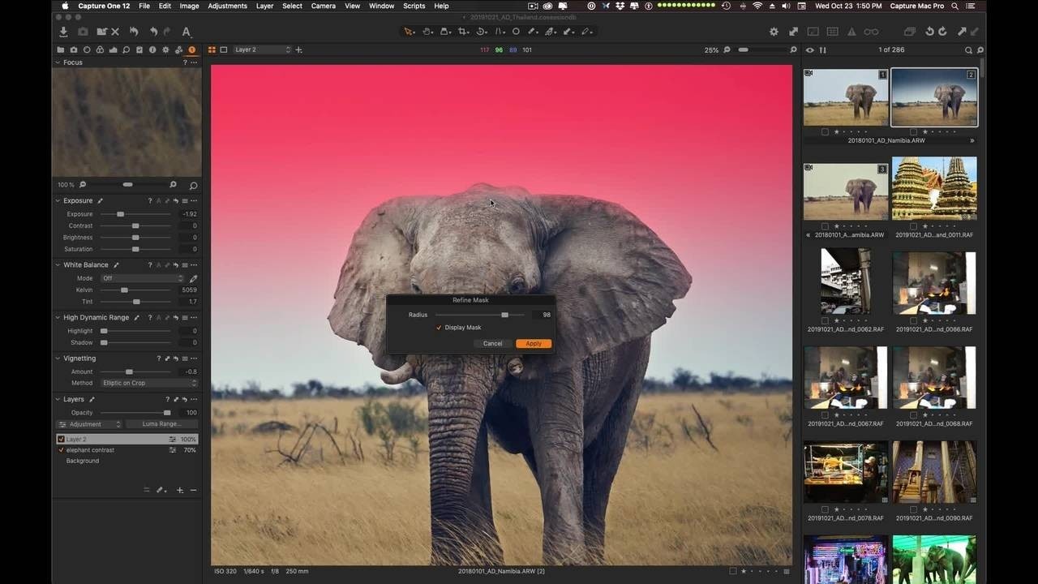
Task: Toggle the viewer eye icon above browser
Action: click(809, 50)
